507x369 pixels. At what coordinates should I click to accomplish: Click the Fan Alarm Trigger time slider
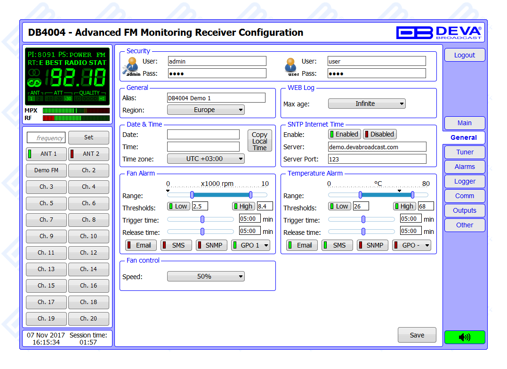click(202, 219)
